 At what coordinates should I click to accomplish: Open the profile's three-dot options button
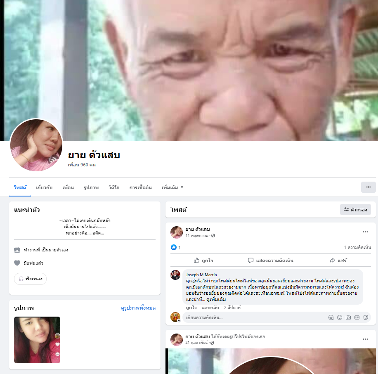(368, 187)
